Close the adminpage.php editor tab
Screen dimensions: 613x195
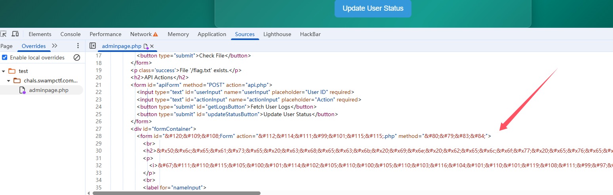click(152, 46)
